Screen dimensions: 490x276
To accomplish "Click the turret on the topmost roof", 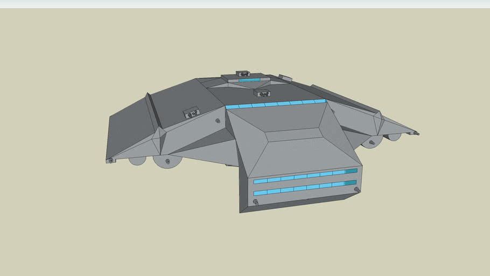I will 244,74.
